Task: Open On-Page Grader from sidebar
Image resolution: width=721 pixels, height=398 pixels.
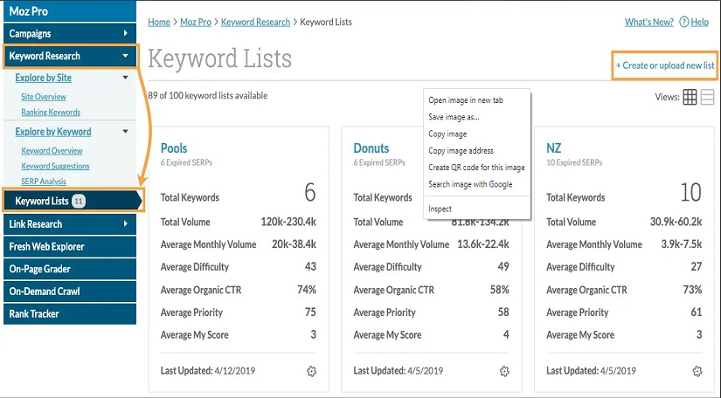Action: [70, 269]
